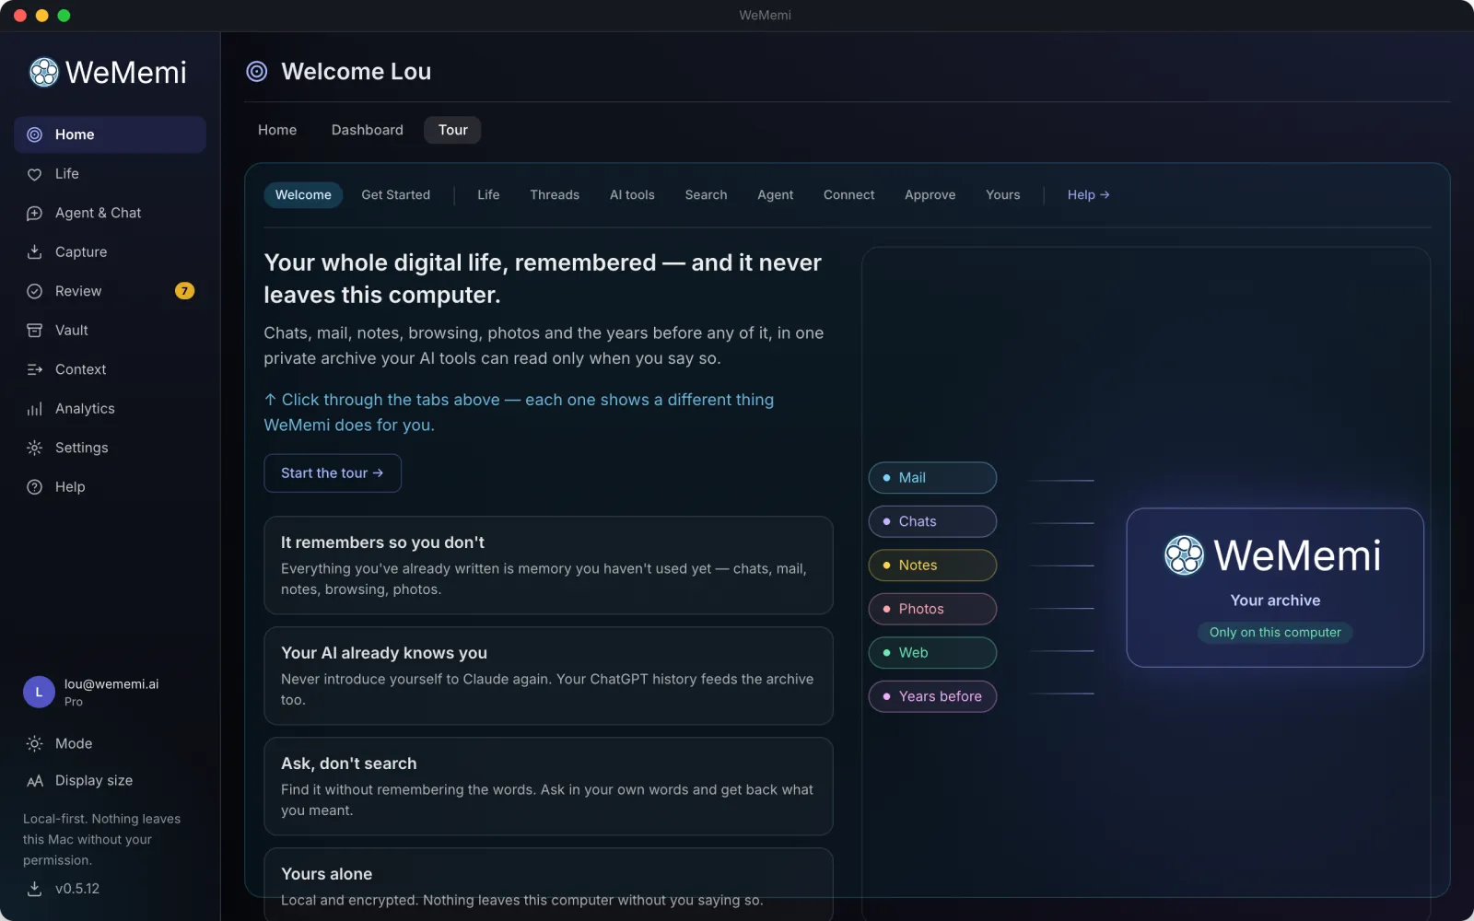This screenshot has height=921, width=1474.
Task: Click the 'Only on this computer' badge
Action: (x=1275, y=633)
